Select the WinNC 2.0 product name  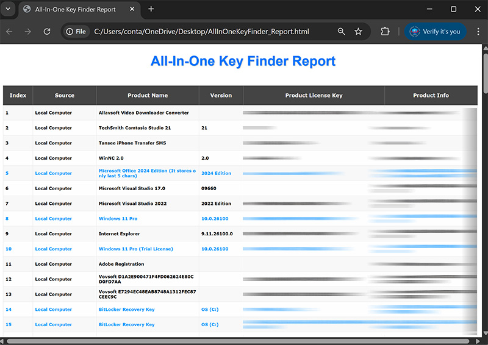[x=111, y=158]
